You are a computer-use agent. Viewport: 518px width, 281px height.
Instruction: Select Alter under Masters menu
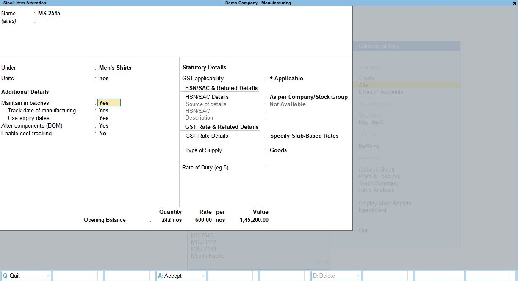[x=364, y=85]
